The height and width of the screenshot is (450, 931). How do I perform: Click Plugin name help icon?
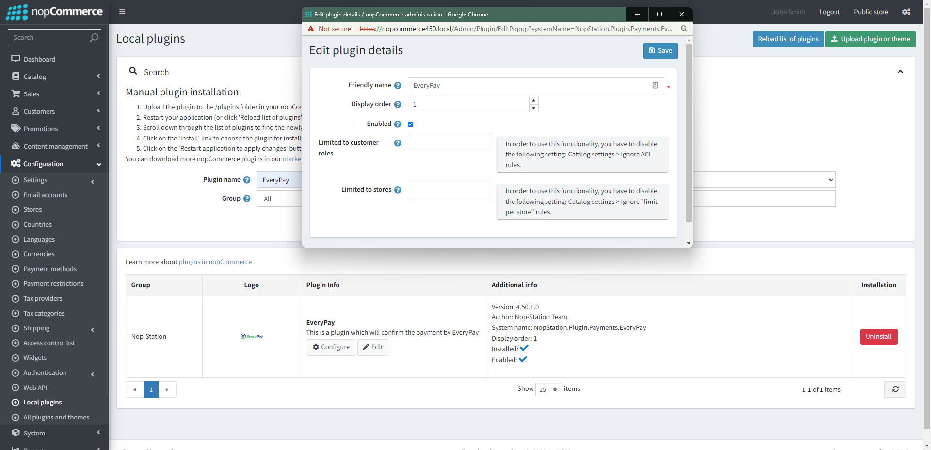point(247,180)
